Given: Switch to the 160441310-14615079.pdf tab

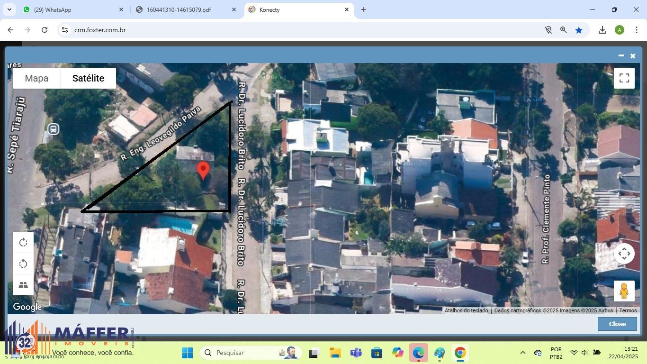Looking at the screenshot, I should (186, 9).
